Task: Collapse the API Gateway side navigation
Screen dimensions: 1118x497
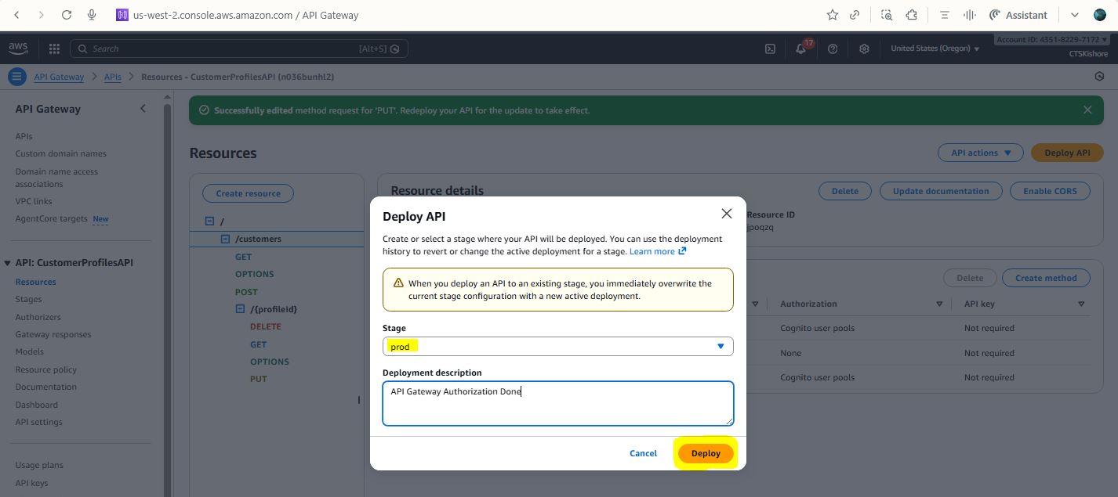Action: point(143,109)
